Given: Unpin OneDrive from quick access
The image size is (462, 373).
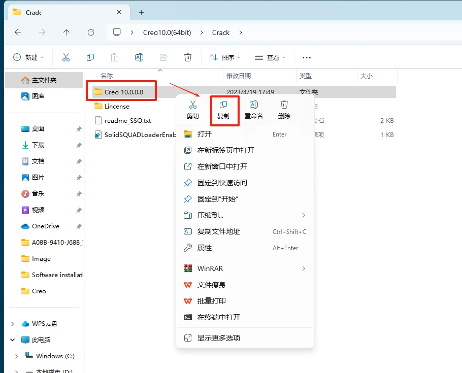Looking at the screenshot, I should 79,226.
